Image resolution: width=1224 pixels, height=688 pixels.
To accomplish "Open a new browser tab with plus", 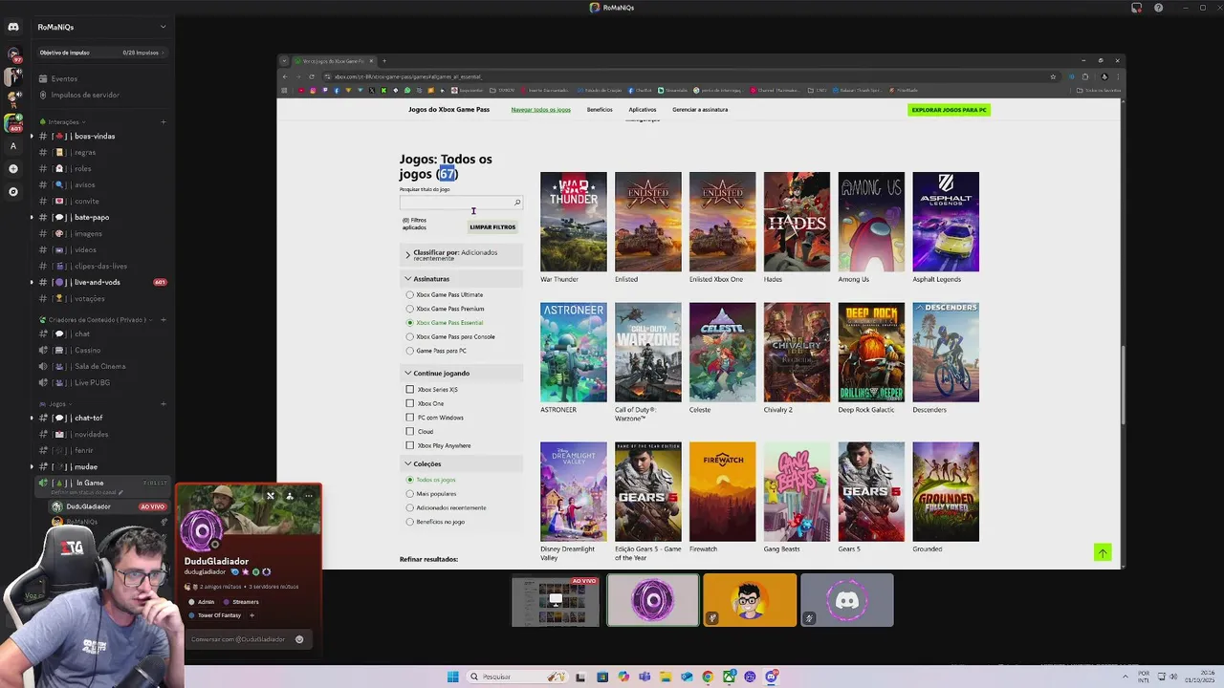I will [384, 61].
